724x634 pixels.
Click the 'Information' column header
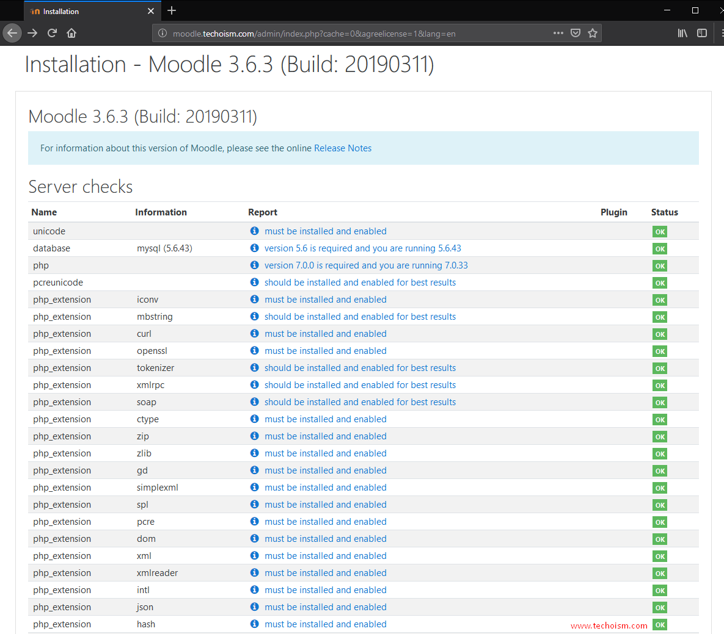click(161, 212)
